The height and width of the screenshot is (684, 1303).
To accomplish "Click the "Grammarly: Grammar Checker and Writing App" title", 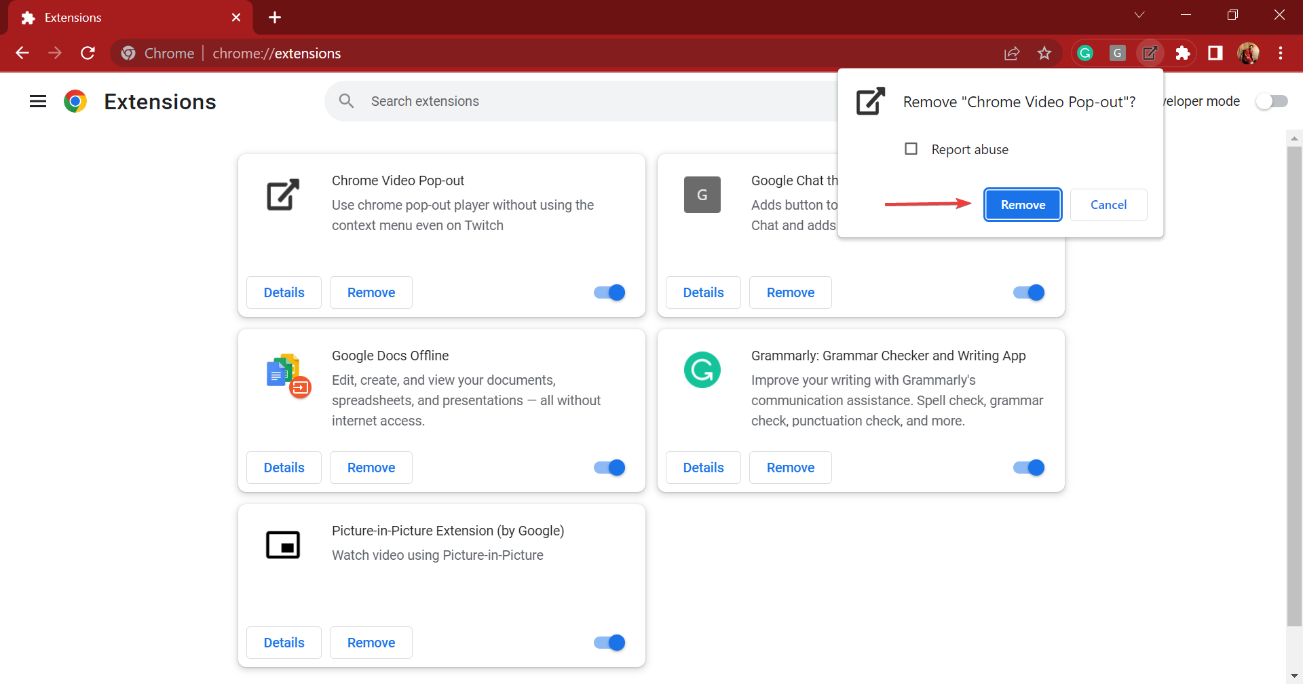I will pyautogui.click(x=888, y=356).
